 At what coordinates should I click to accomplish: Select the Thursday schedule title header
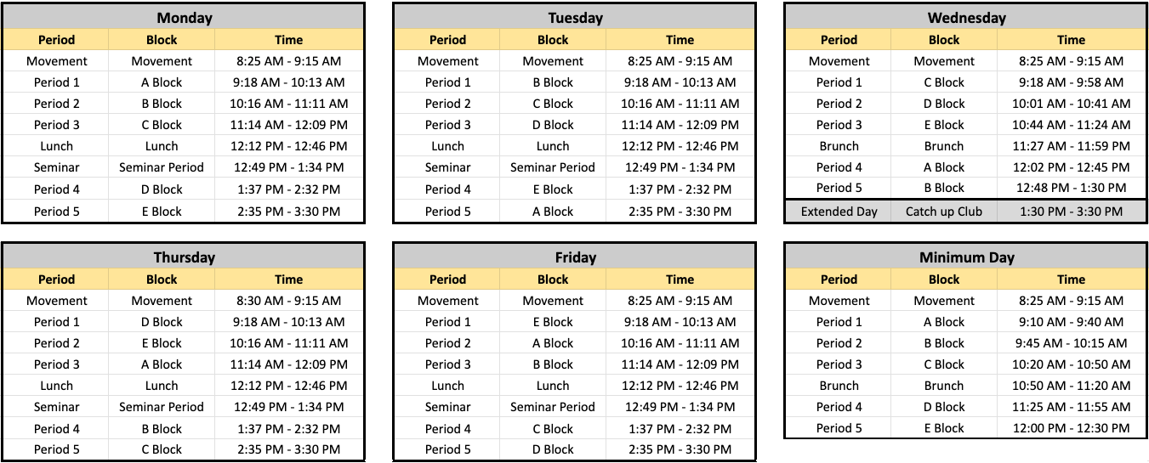pyautogui.click(x=183, y=257)
